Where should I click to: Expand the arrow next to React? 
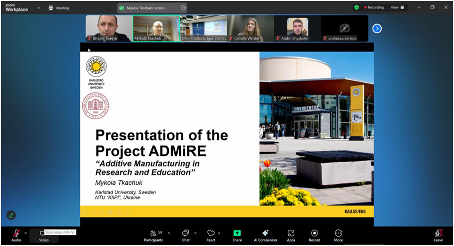pyautogui.click(x=219, y=233)
